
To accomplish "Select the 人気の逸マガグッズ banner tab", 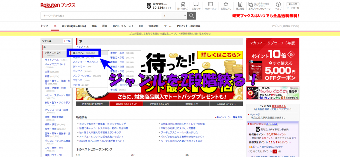I will pos(226,104).
